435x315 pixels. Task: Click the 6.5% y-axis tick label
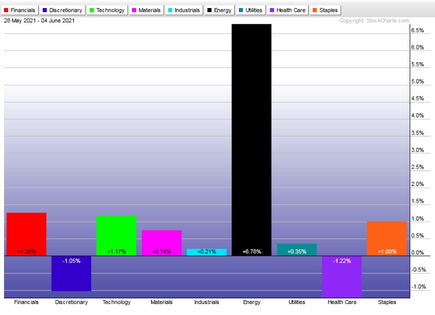(418, 30)
